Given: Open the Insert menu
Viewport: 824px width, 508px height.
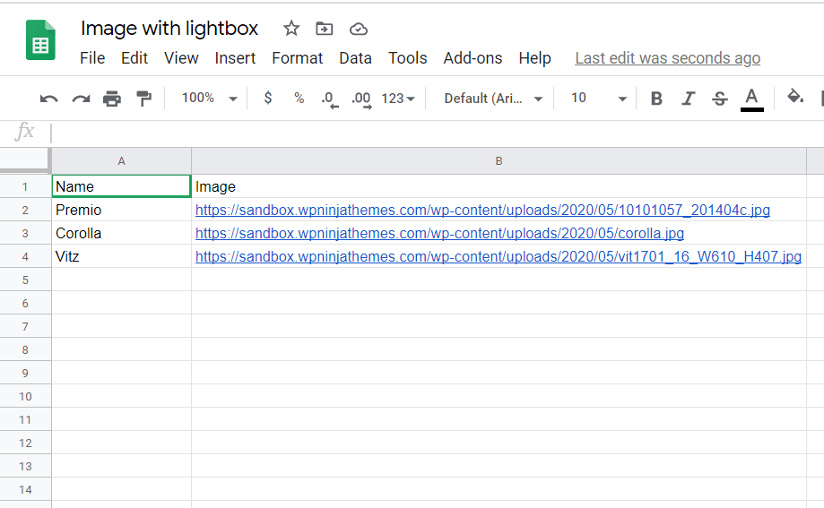Looking at the screenshot, I should click(x=235, y=58).
